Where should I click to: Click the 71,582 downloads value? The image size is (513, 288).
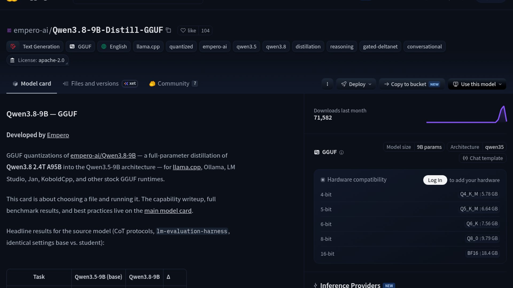pos(323,118)
